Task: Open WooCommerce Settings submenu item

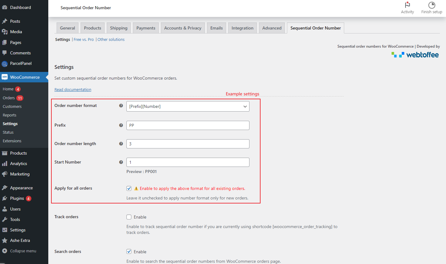Action: (x=10, y=124)
